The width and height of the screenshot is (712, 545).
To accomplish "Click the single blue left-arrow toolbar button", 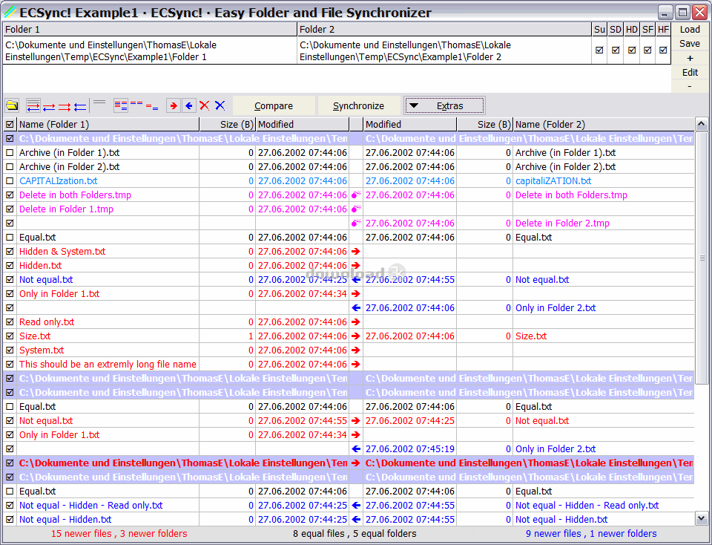I will pyautogui.click(x=189, y=106).
